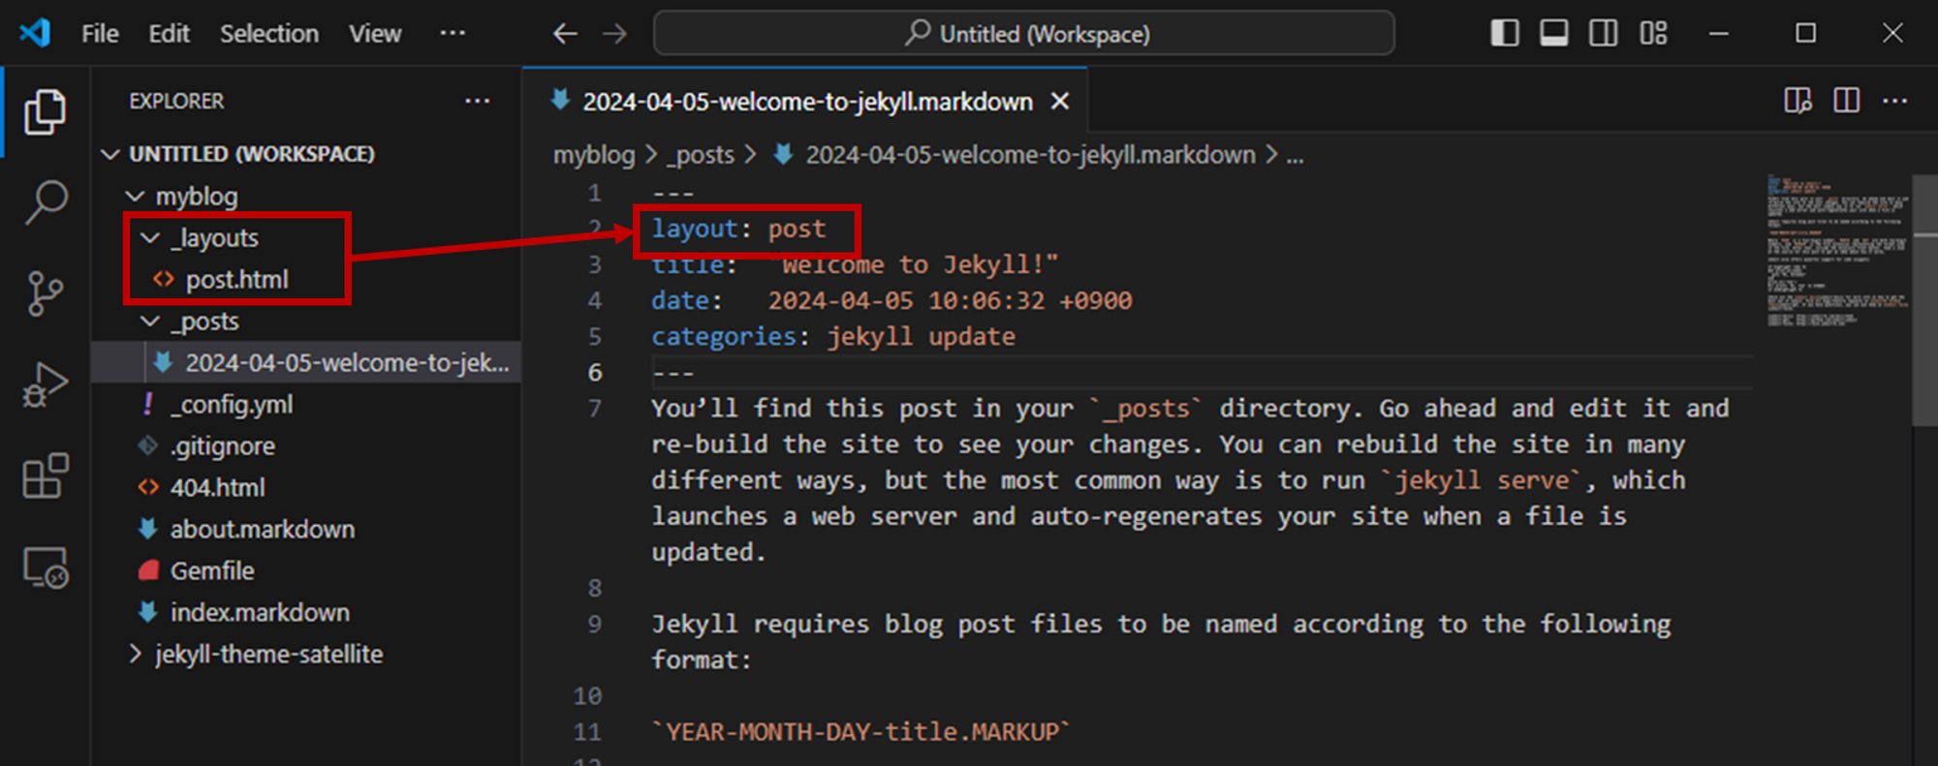1938x766 pixels.
Task: Expand the jekyll-theme-satellite folder
Action: point(135,655)
